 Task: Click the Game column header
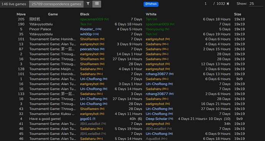pos(53,14)
